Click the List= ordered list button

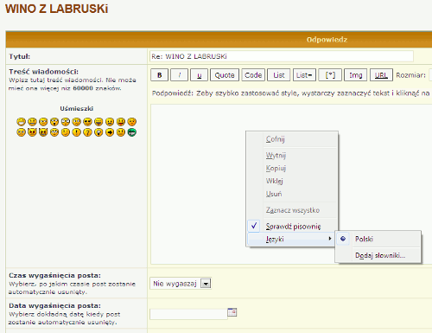click(304, 75)
